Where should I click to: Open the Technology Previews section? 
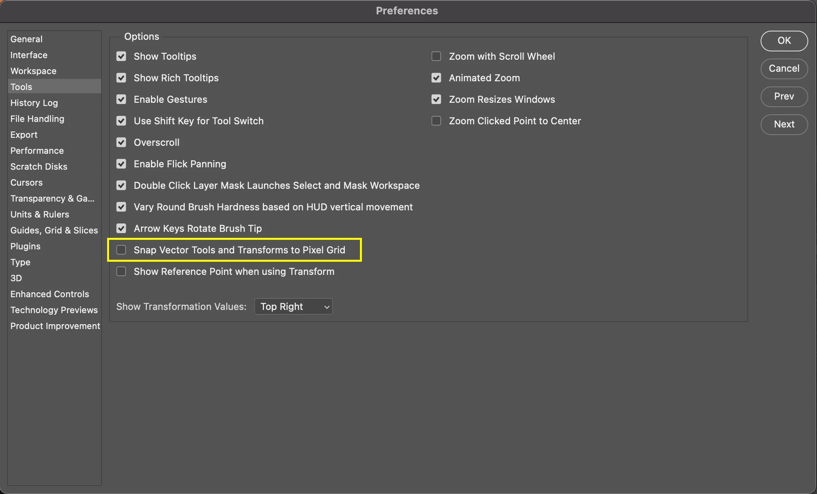point(54,310)
